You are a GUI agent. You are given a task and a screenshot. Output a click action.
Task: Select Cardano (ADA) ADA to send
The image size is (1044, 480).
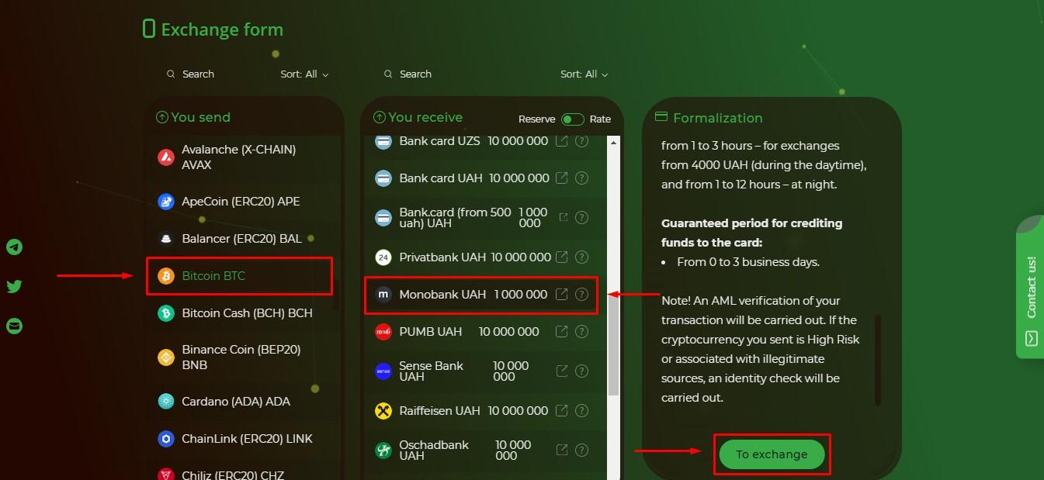tap(243, 402)
